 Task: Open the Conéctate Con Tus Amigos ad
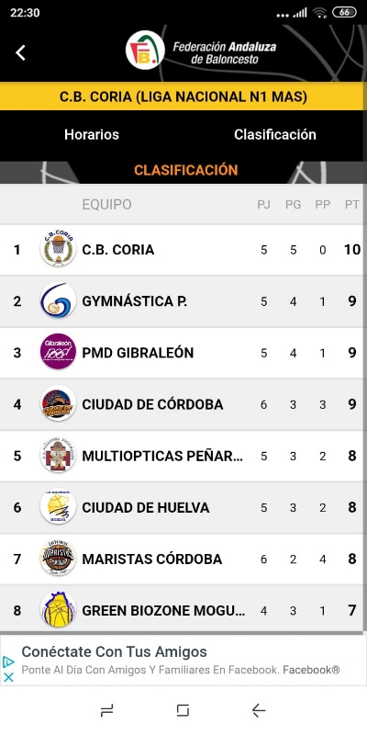pyautogui.click(x=114, y=651)
